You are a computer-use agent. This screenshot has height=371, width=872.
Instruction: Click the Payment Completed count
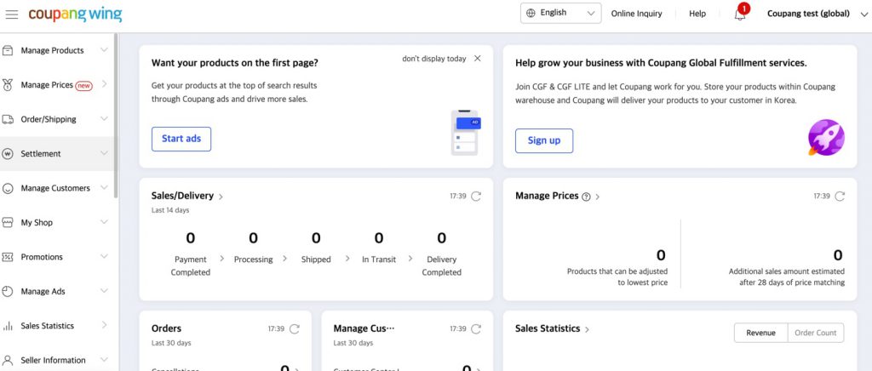(190, 238)
